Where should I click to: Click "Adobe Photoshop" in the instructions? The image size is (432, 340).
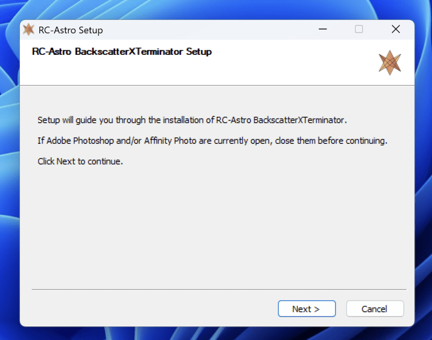click(x=80, y=141)
